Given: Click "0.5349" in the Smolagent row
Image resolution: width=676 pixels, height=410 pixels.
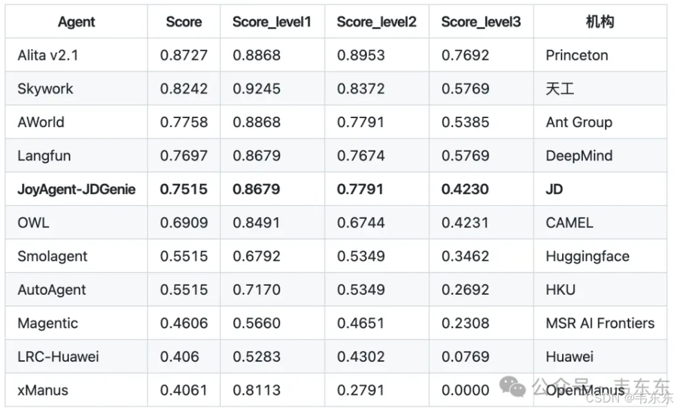Looking at the screenshot, I should pyautogui.click(x=361, y=256).
